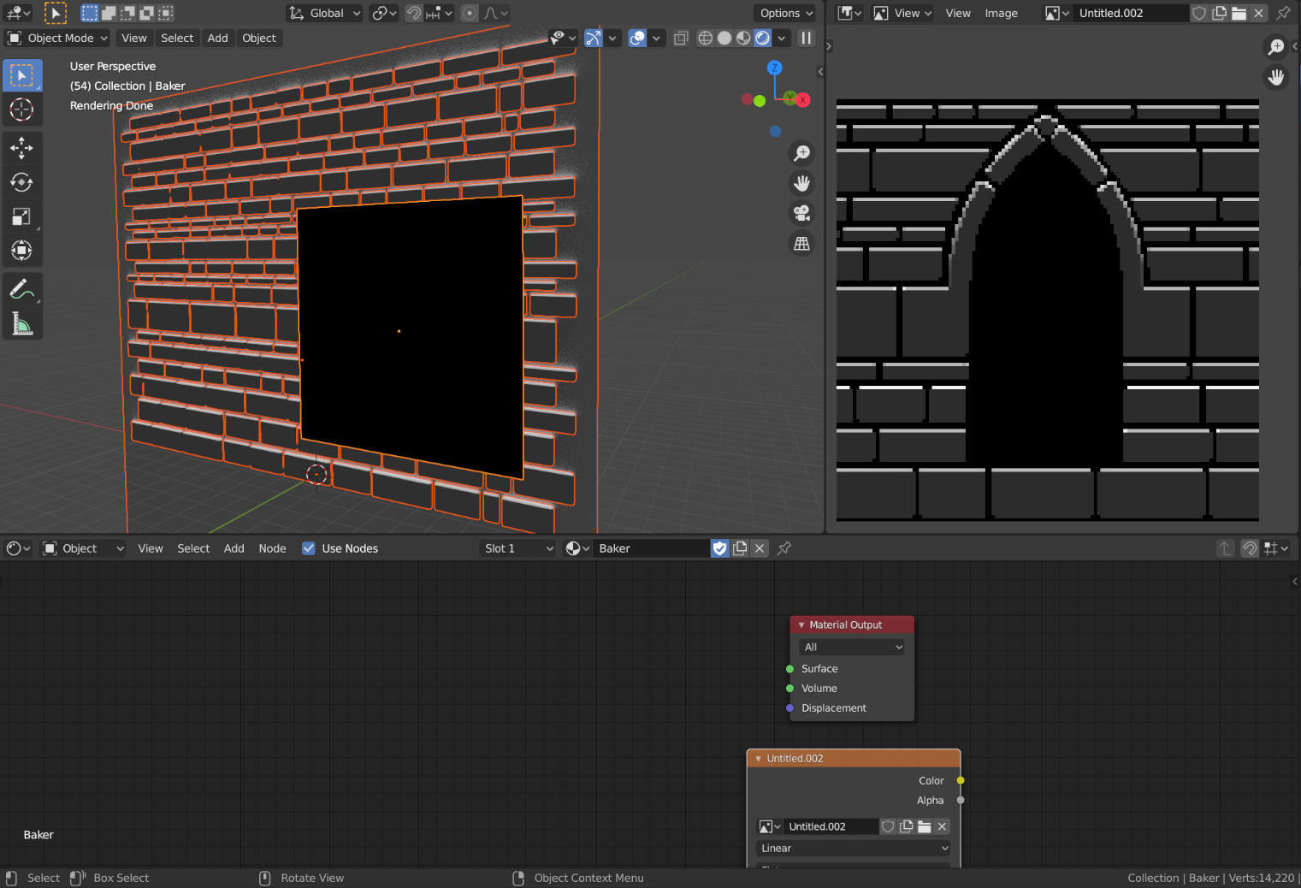Open the Slot 1 material slot dropdown
The height and width of the screenshot is (888, 1301).
point(518,548)
